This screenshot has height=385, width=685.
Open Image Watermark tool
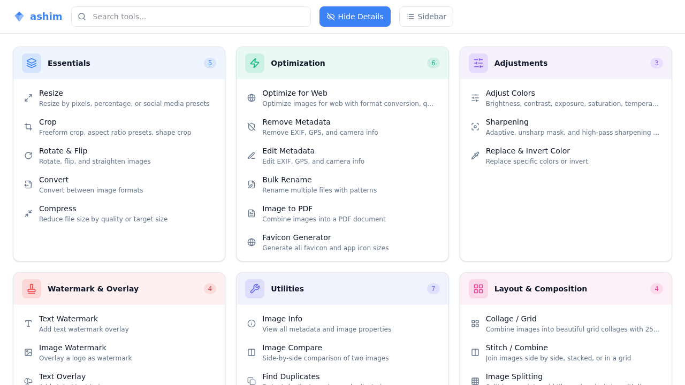(119, 352)
